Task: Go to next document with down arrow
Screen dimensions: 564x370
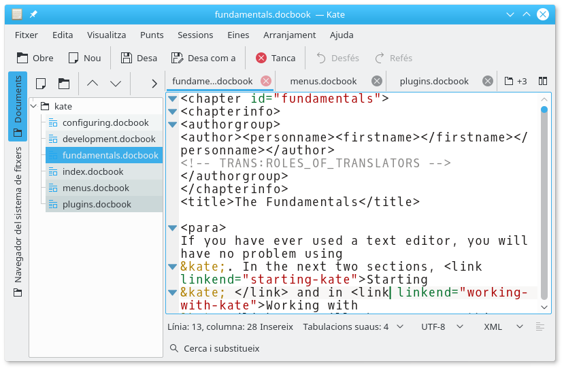Action: coord(116,83)
